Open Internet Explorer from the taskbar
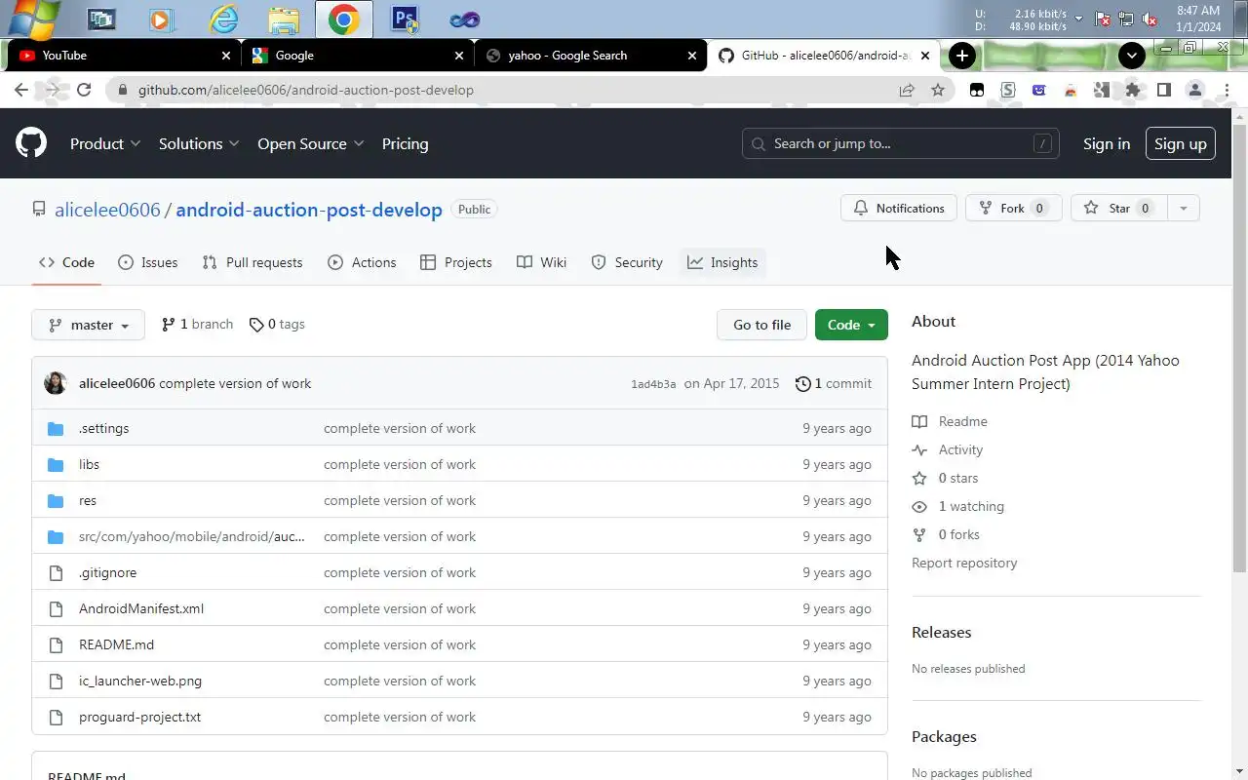1248x780 pixels. (x=223, y=19)
